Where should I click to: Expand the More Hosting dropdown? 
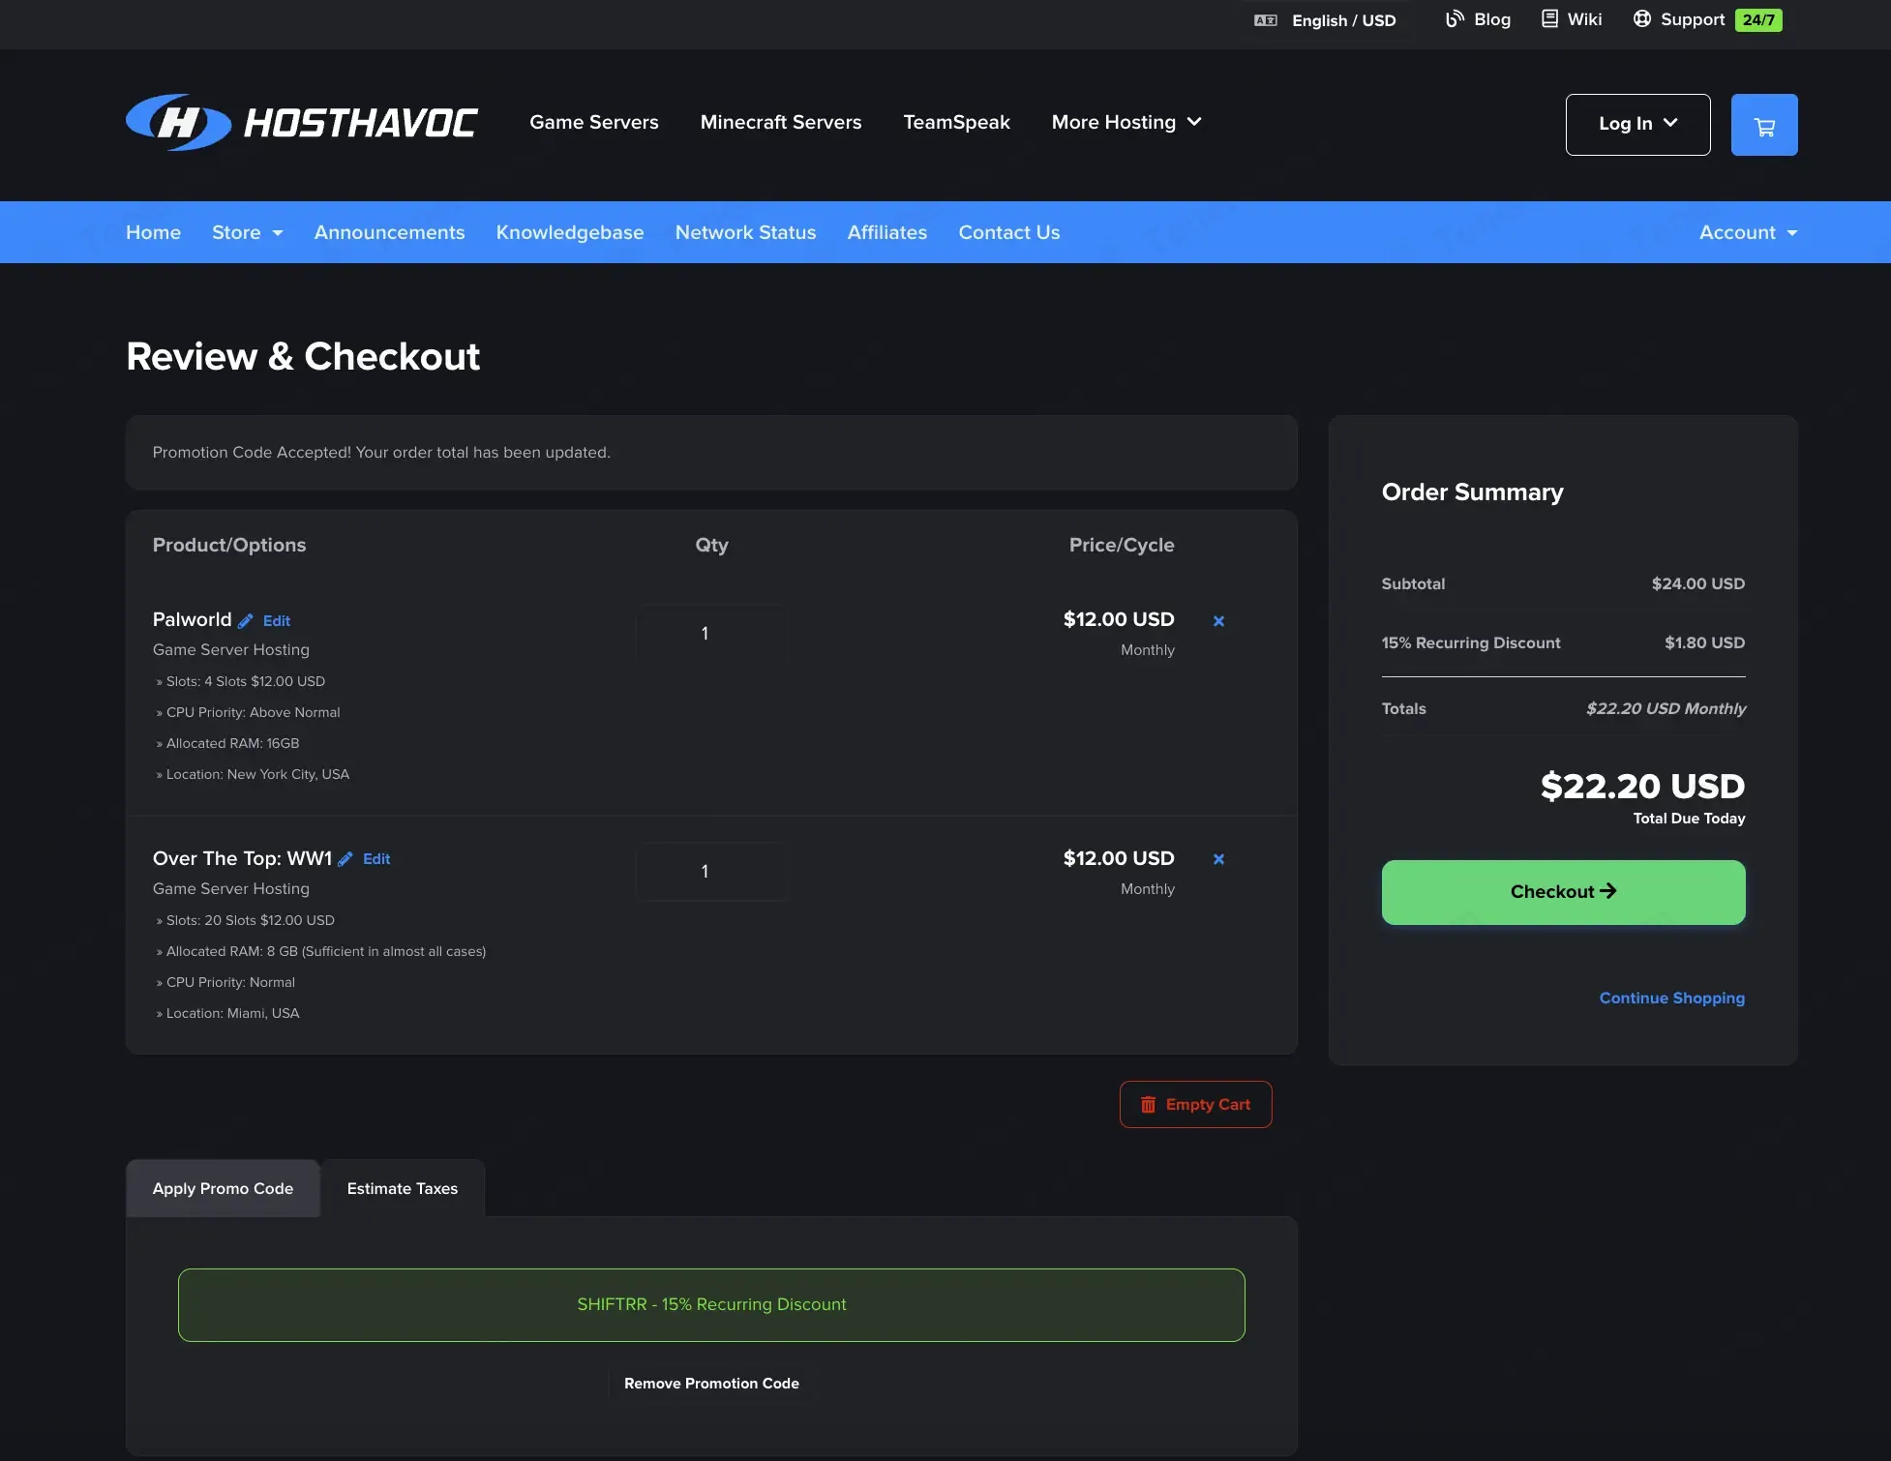coord(1126,122)
